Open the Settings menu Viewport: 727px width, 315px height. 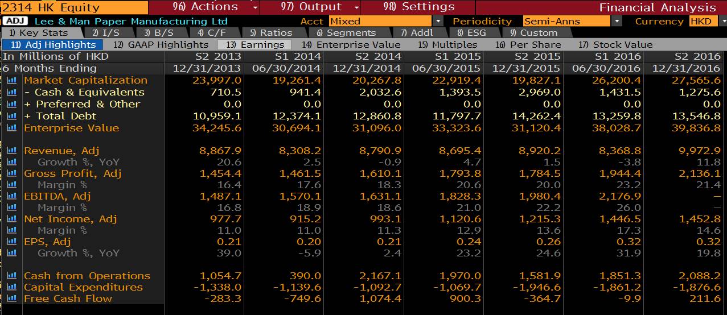(418, 7)
